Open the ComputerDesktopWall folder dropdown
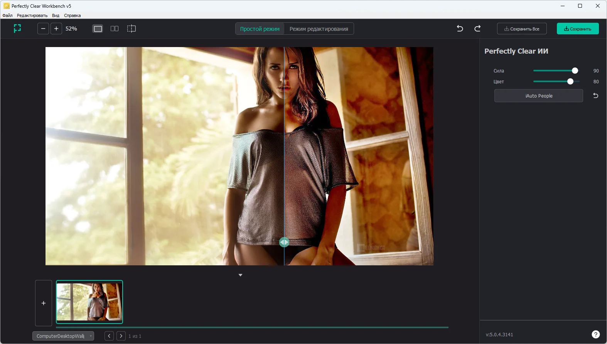Screen dimensions: 607x344 click(x=63, y=336)
